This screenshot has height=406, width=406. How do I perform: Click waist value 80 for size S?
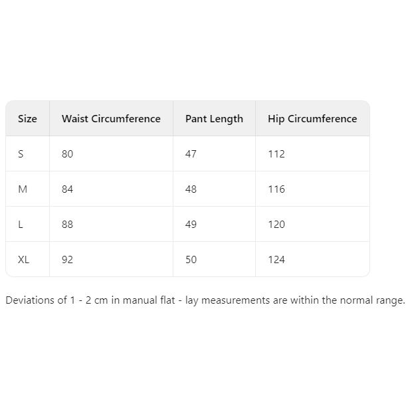67,154
